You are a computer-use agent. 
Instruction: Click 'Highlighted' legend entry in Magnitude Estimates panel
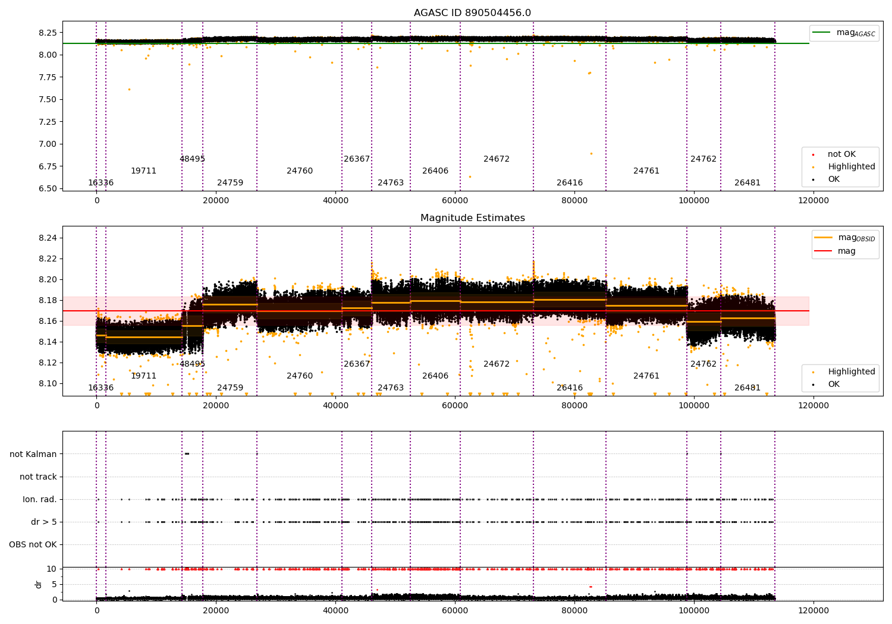pyautogui.click(x=851, y=372)
